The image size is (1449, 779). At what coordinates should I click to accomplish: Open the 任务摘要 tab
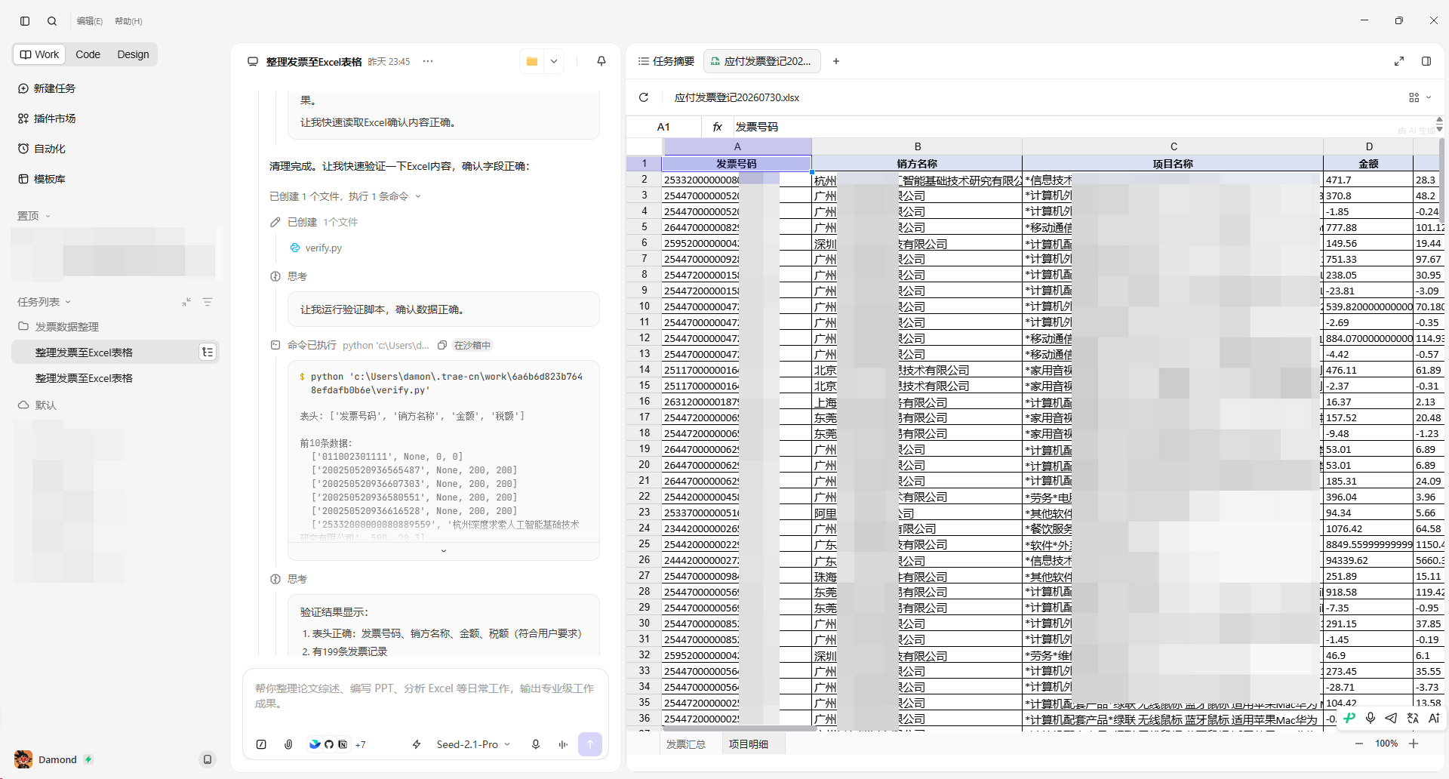666,61
